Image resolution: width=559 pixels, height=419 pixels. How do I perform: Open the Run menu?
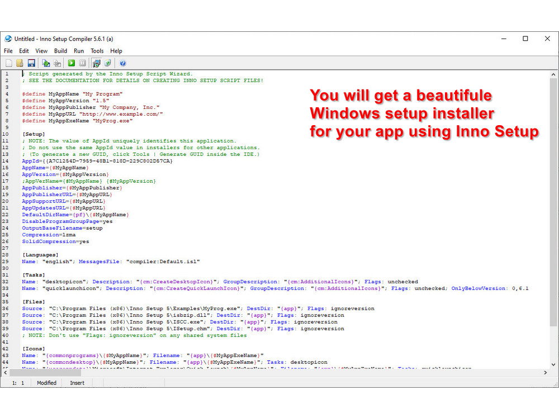coord(79,51)
